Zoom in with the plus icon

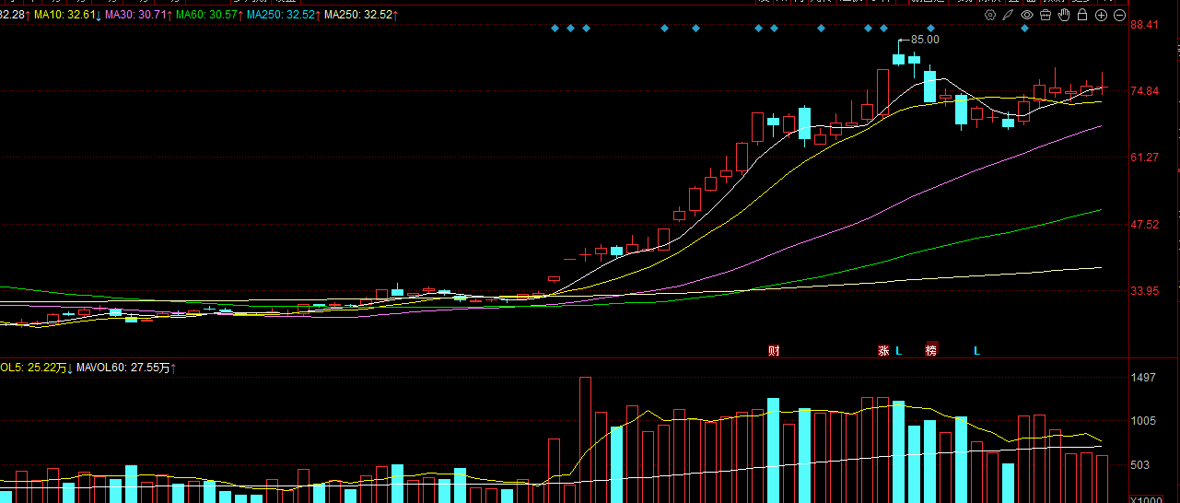click(x=1101, y=15)
